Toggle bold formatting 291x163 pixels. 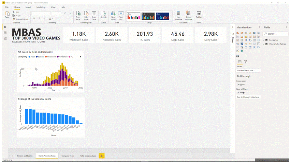(x=34, y=18)
